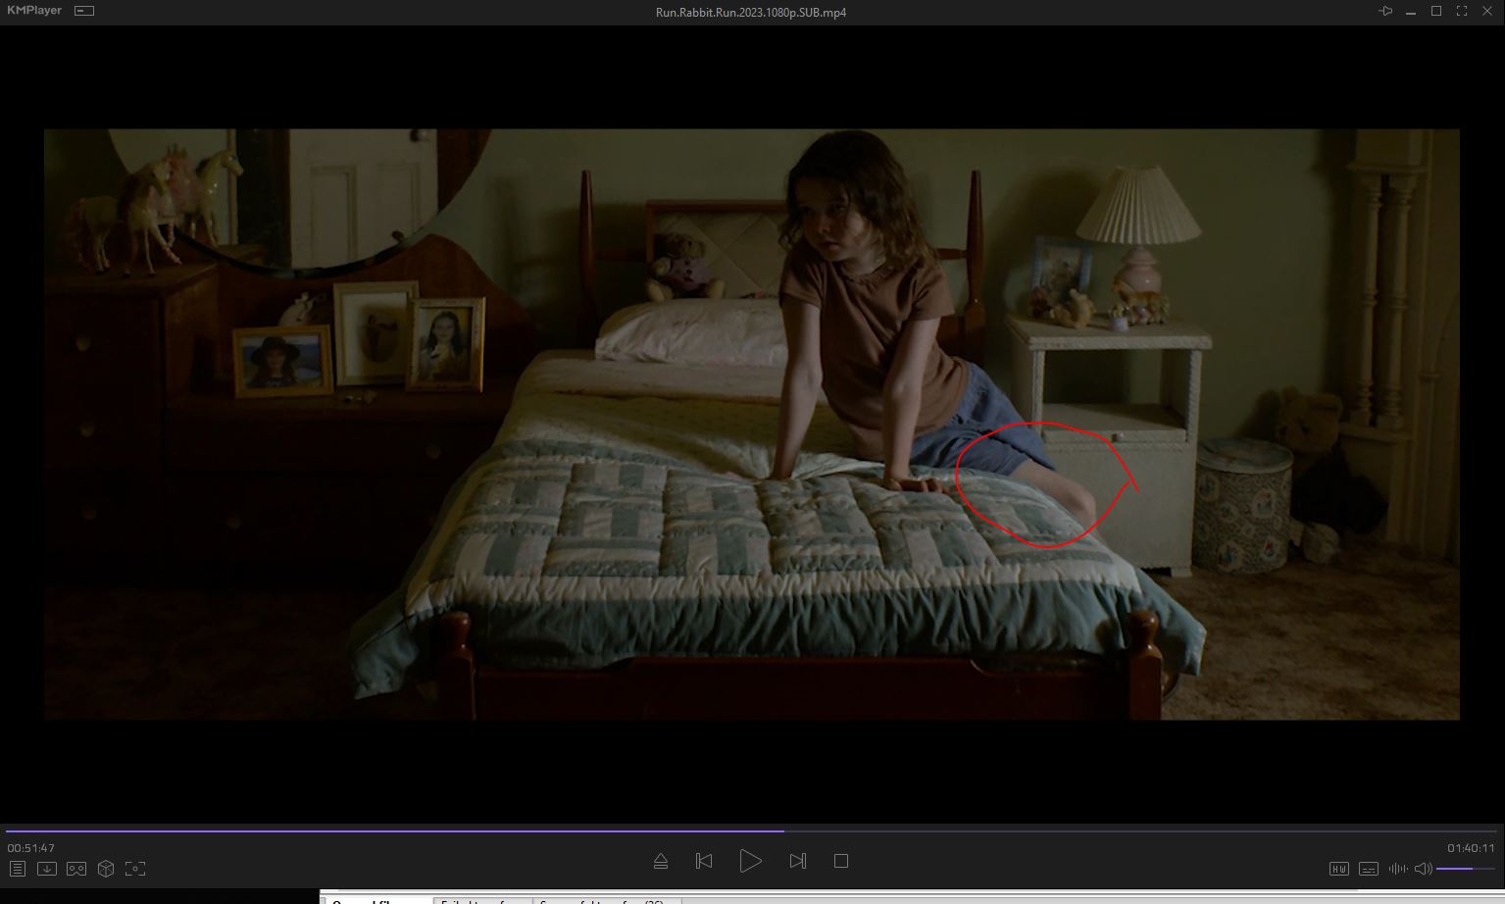Click the screen capture icon

pos(135,869)
